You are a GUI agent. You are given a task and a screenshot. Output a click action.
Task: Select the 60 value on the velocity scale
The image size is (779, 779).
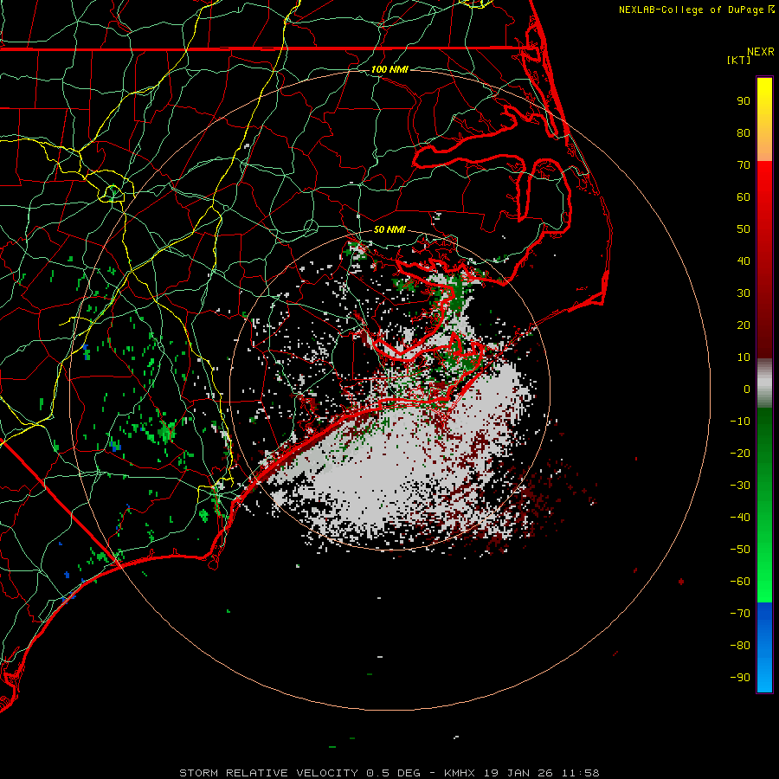744,197
